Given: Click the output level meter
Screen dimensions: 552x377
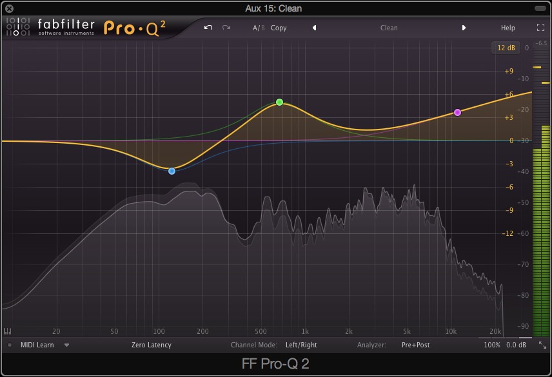Looking at the screenshot, I should [541, 193].
